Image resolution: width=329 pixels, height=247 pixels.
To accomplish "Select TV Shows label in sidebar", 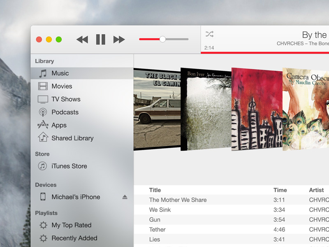I will coord(66,99).
